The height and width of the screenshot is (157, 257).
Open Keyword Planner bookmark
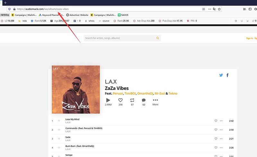click(51, 15)
